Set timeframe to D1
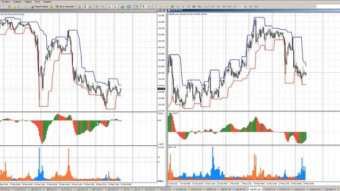340x191 pixels. 245,7
